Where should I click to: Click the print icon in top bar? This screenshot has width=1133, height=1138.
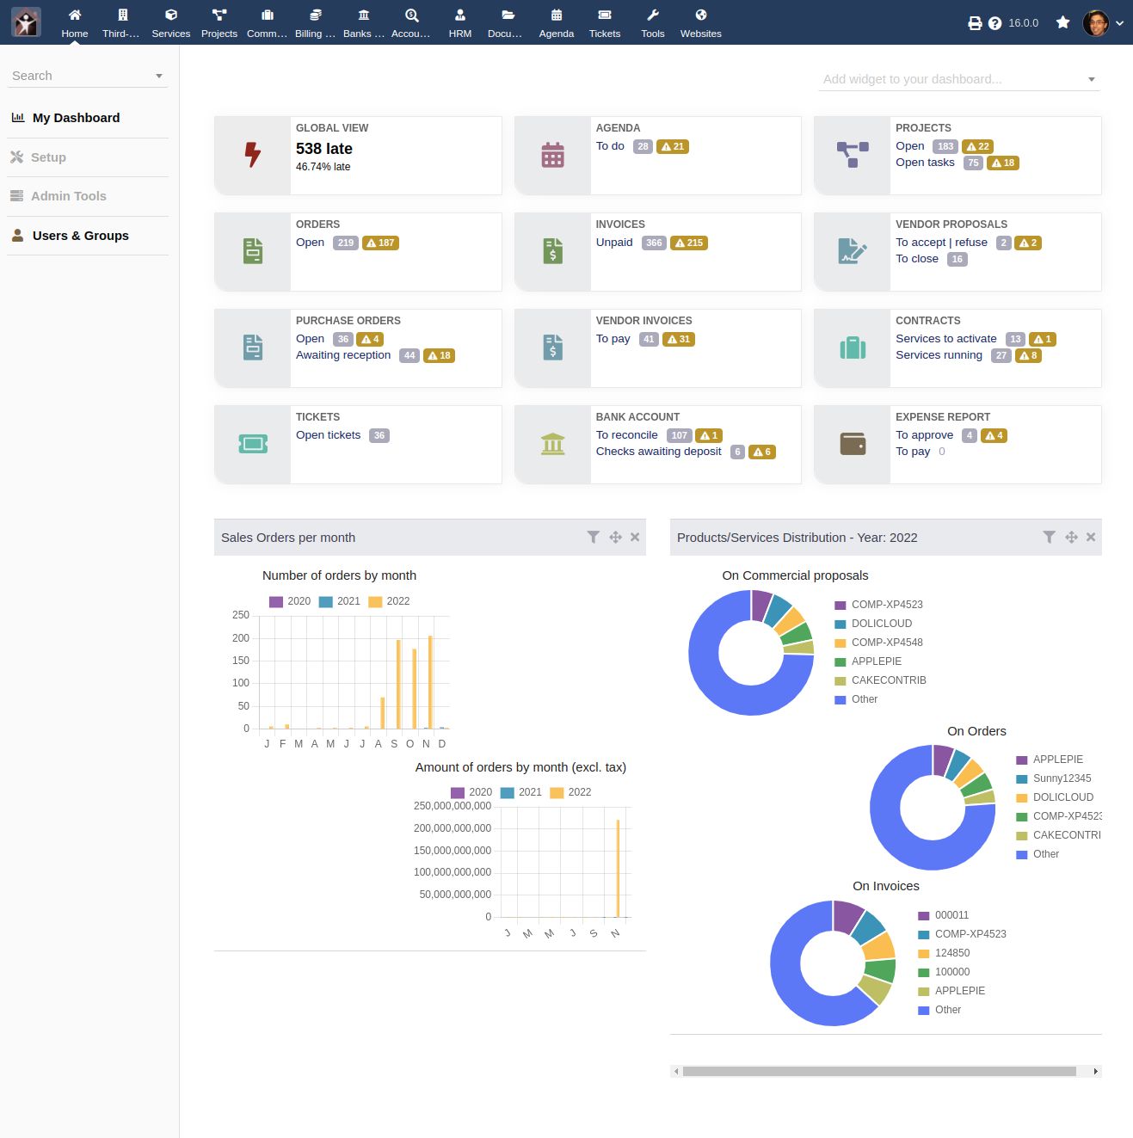click(x=975, y=23)
